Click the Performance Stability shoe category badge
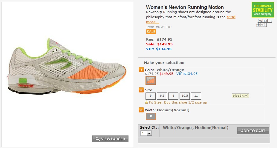 pyautogui.click(x=263, y=10)
